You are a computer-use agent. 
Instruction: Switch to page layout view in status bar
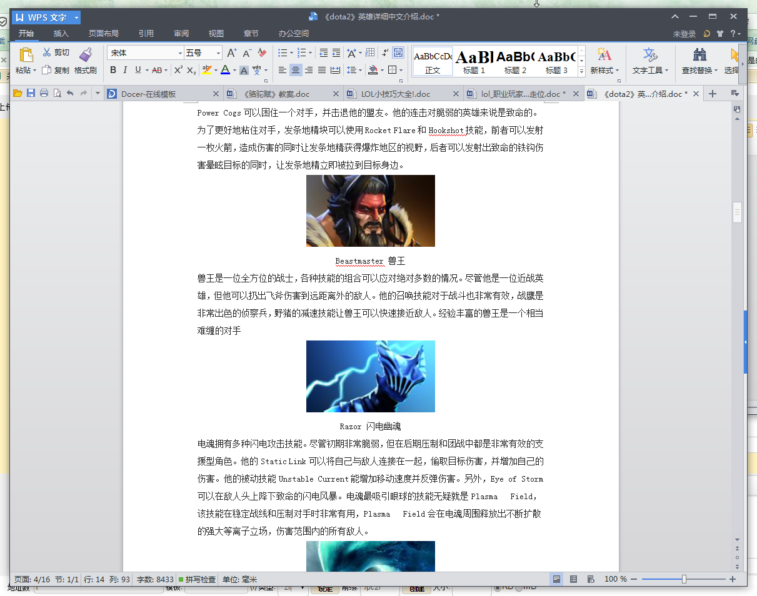pos(556,579)
